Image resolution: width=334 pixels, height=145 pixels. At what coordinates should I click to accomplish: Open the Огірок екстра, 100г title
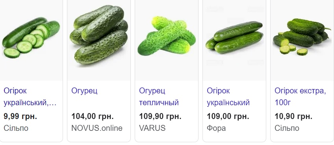300,97
